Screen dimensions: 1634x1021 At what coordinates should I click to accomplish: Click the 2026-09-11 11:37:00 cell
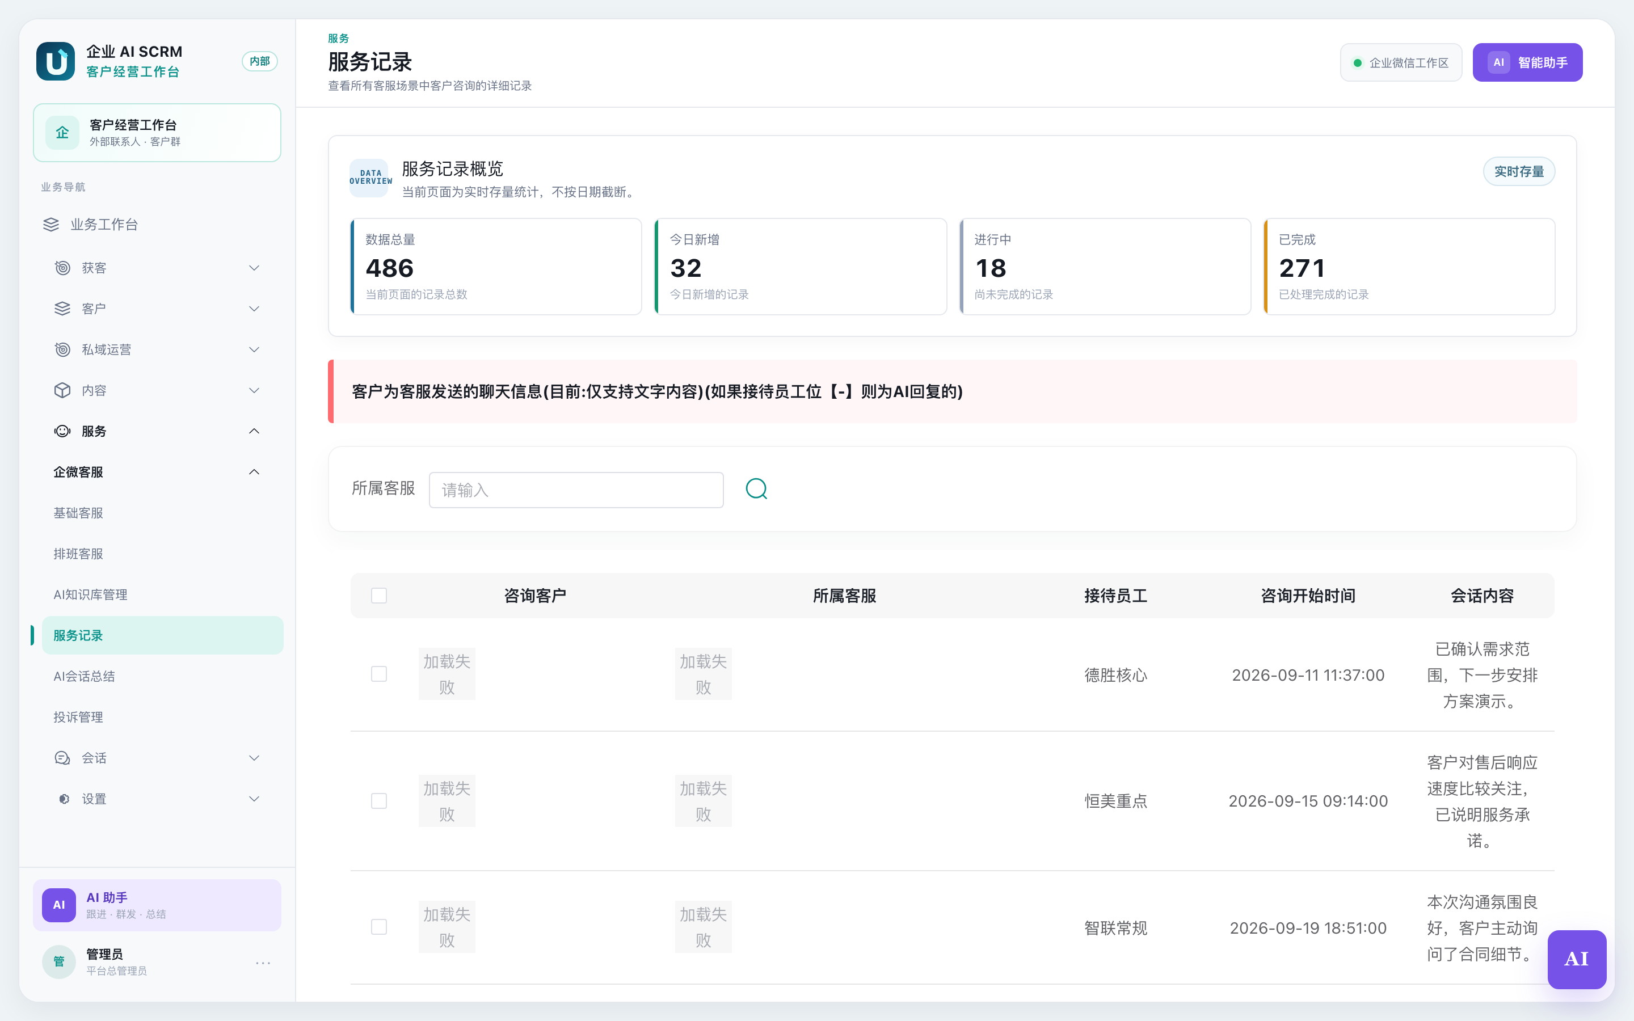coord(1308,675)
